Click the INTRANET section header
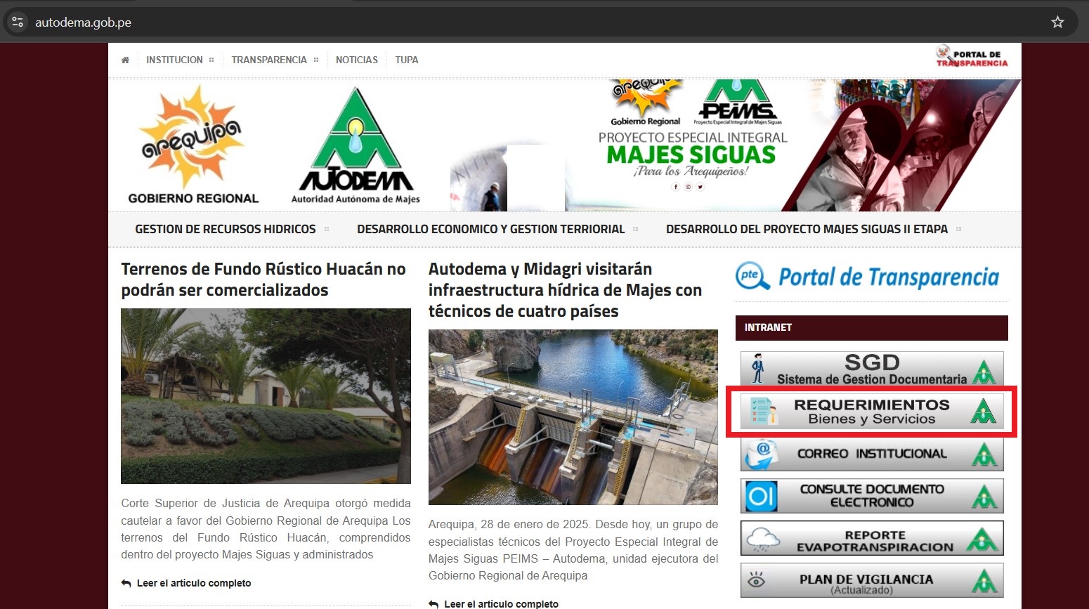The image size is (1089, 609). [x=871, y=328]
